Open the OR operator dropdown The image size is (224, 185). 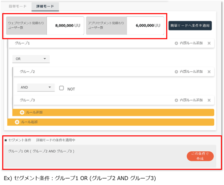click(x=31, y=59)
